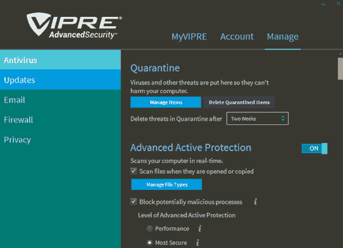Switch to the MyVIPRE tab
This screenshot has width=343, height=248.
click(x=189, y=37)
